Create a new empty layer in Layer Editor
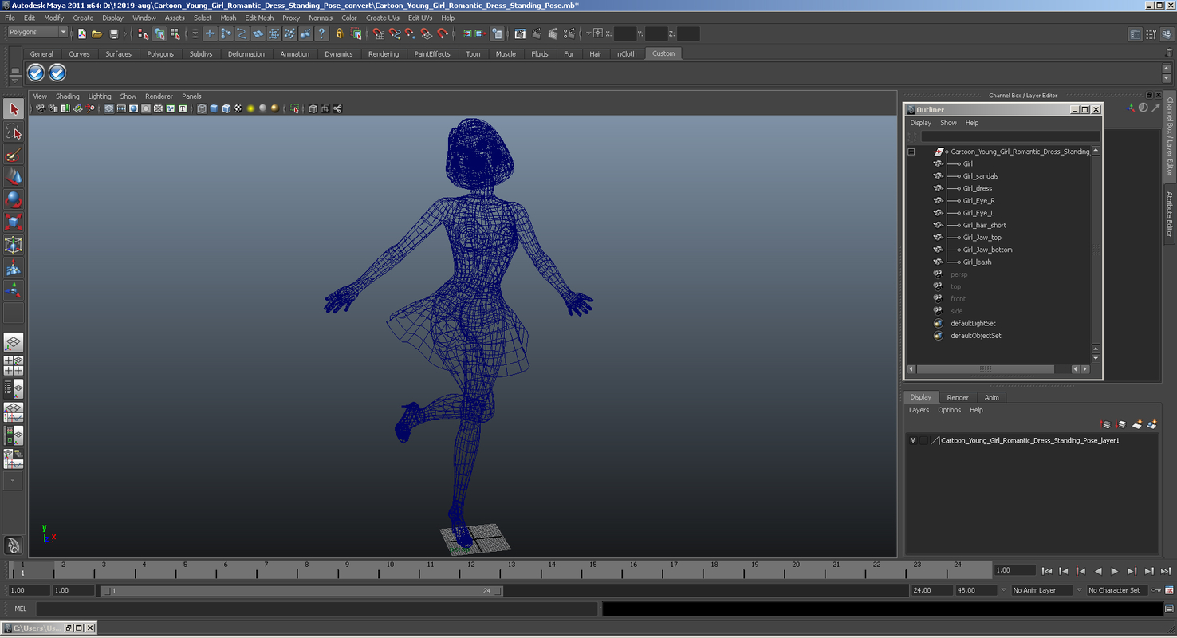This screenshot has height=638, width=1177. [1137, 424]
